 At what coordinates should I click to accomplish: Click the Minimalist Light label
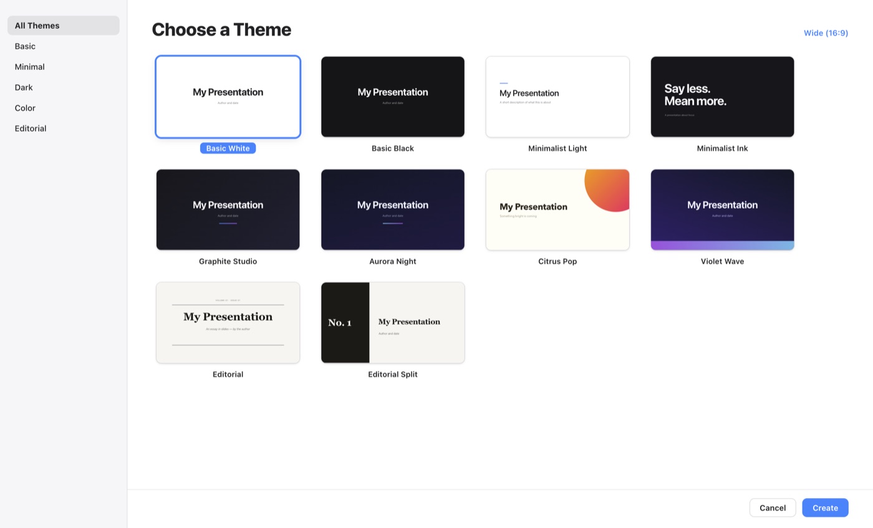(x=557, y=148)
